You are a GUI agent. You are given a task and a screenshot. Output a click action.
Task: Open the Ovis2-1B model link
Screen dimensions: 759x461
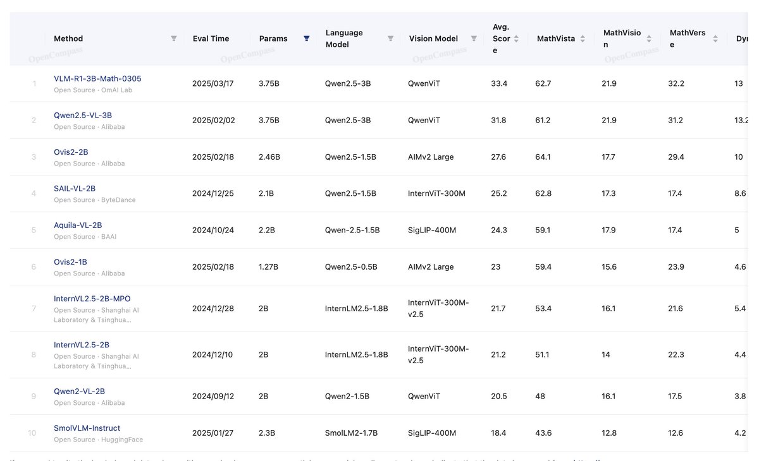[x=70, y=262]
